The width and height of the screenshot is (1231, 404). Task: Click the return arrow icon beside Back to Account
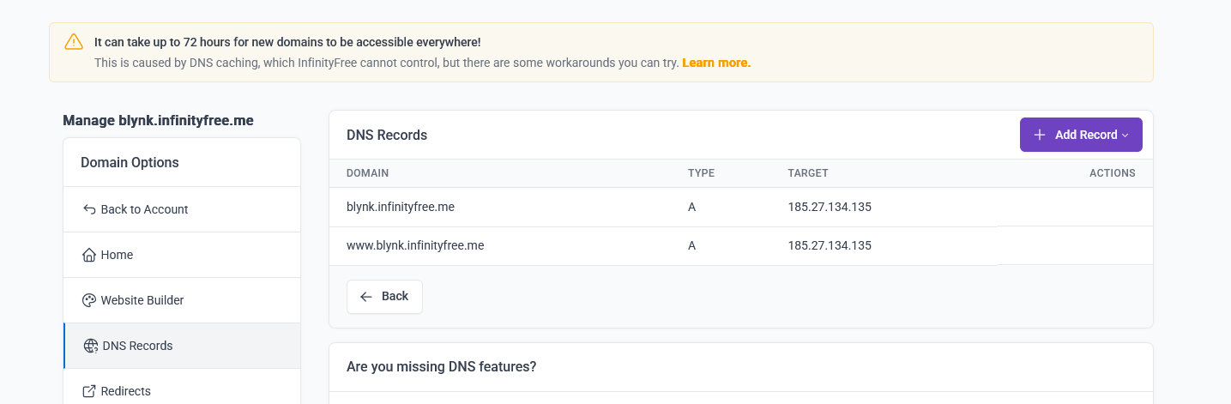89,209
